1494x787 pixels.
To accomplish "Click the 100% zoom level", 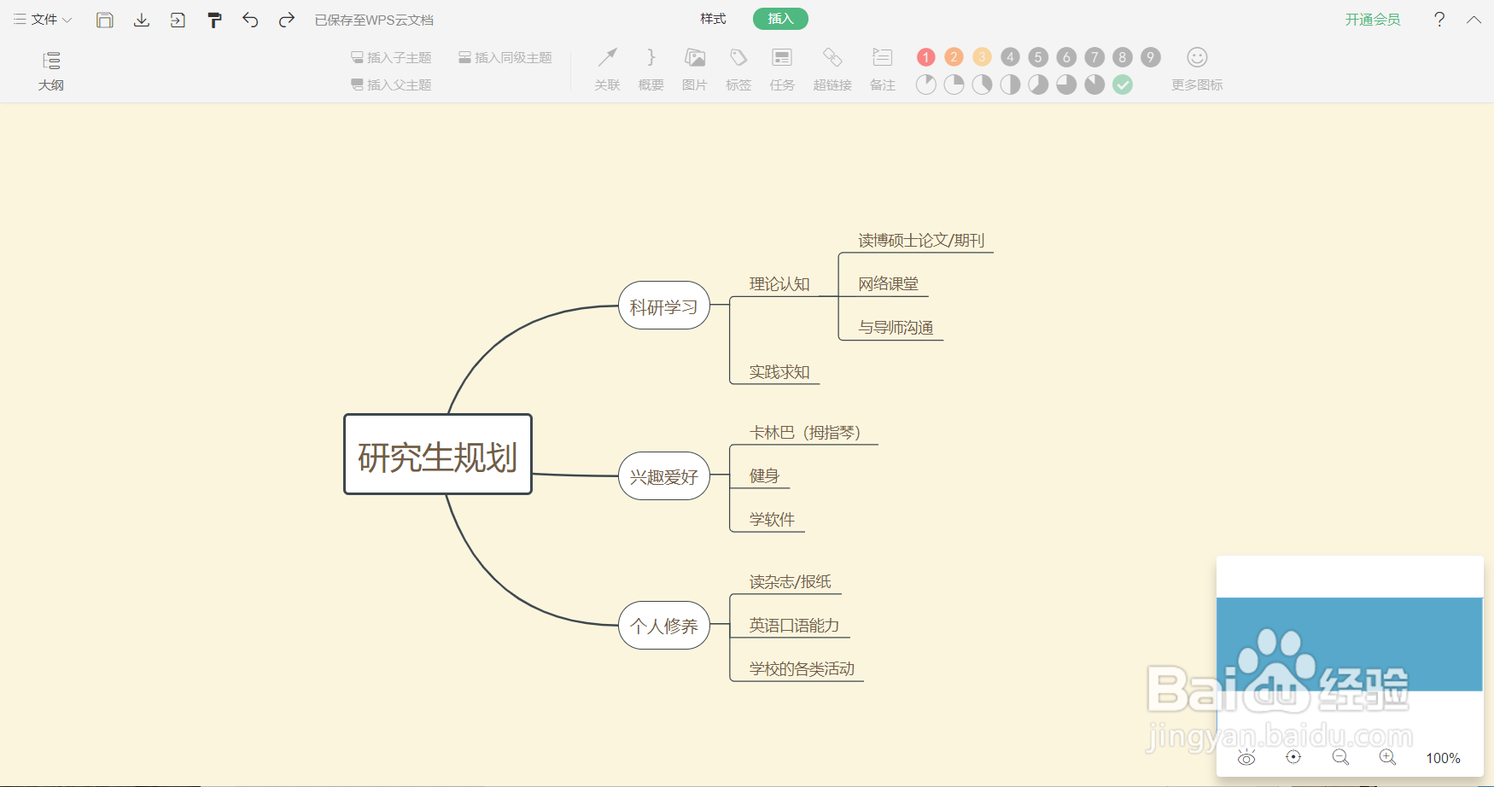I will tap(1443, 758).
